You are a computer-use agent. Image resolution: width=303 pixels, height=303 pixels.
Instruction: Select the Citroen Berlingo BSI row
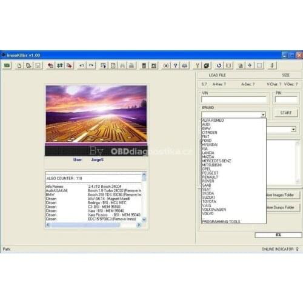pos(94,202)
